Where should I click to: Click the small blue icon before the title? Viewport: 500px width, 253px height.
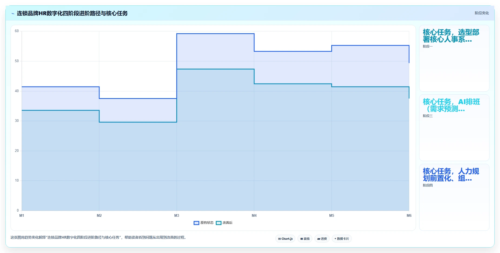click(x=13, y=14)
